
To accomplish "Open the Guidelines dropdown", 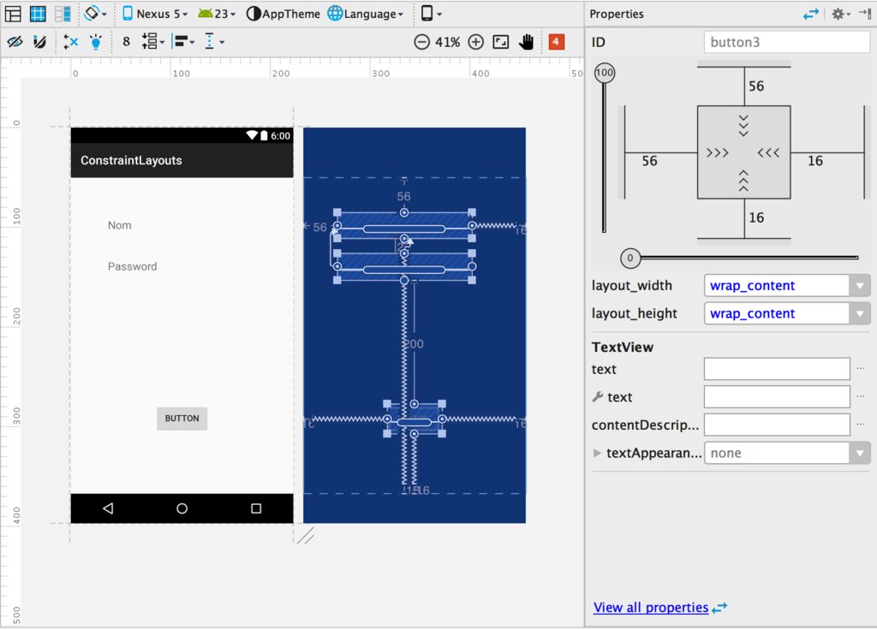I will 213,41.
